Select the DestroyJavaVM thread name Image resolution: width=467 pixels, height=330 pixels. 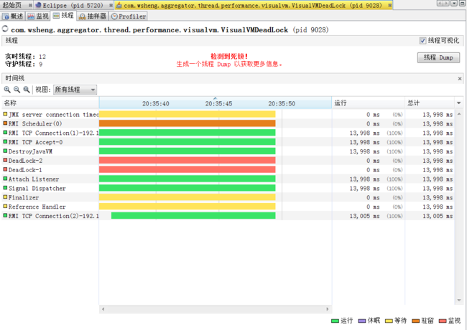coord(30,151)
